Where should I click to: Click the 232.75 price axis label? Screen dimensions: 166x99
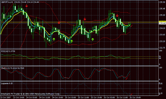click(x=162, y=48)
